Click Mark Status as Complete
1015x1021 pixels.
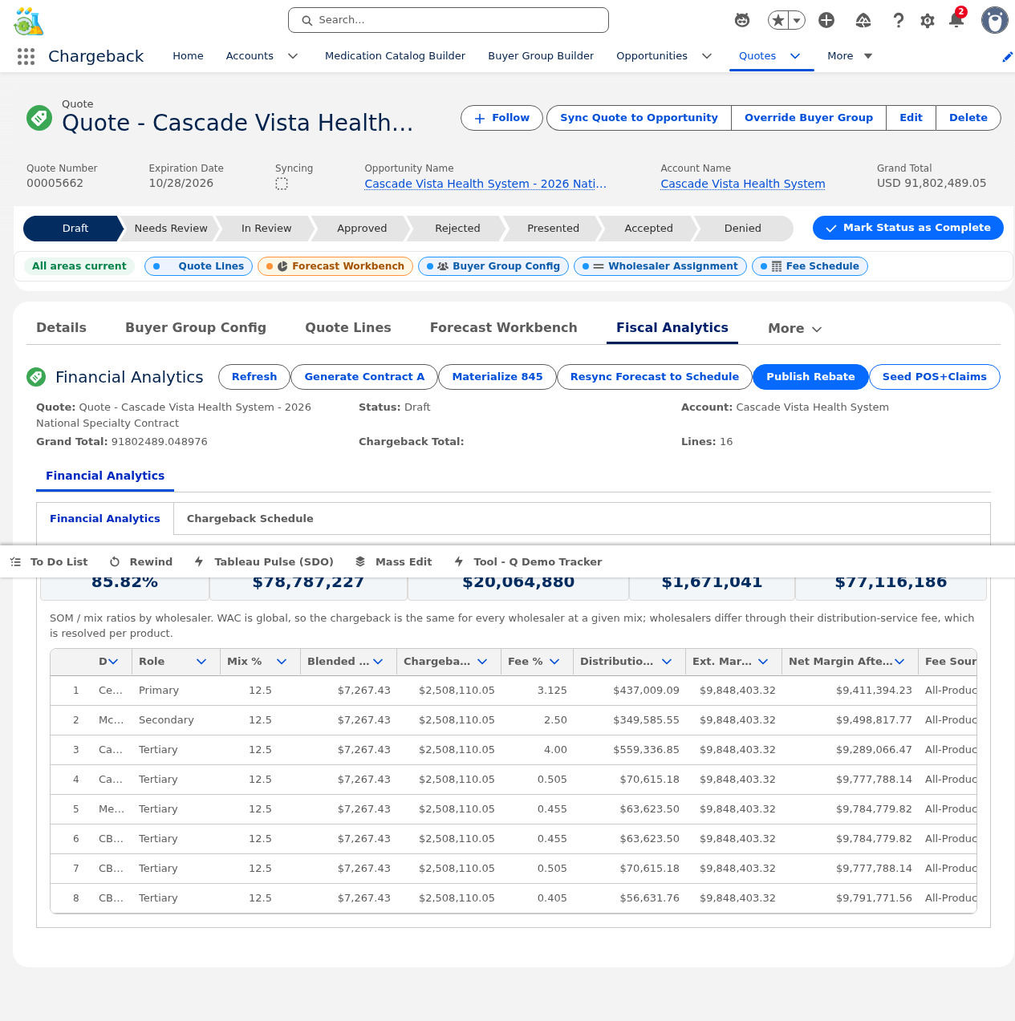pos(908,228)
